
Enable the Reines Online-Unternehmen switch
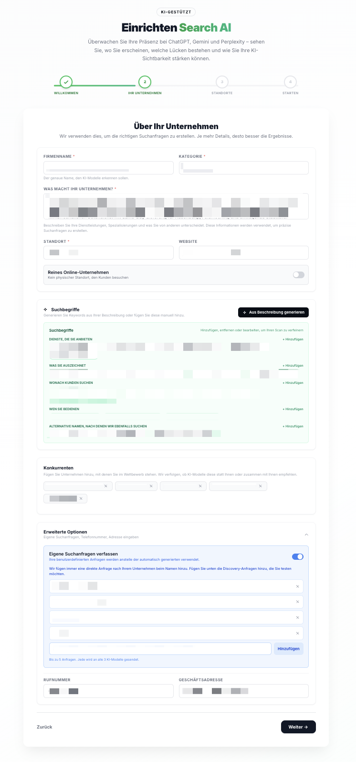tap(298, 275)
